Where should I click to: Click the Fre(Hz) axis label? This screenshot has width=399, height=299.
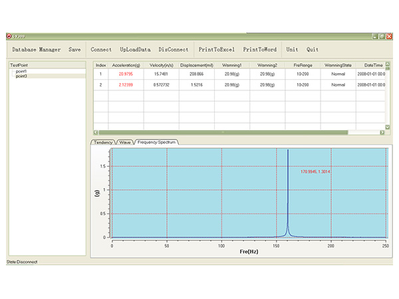249,251
